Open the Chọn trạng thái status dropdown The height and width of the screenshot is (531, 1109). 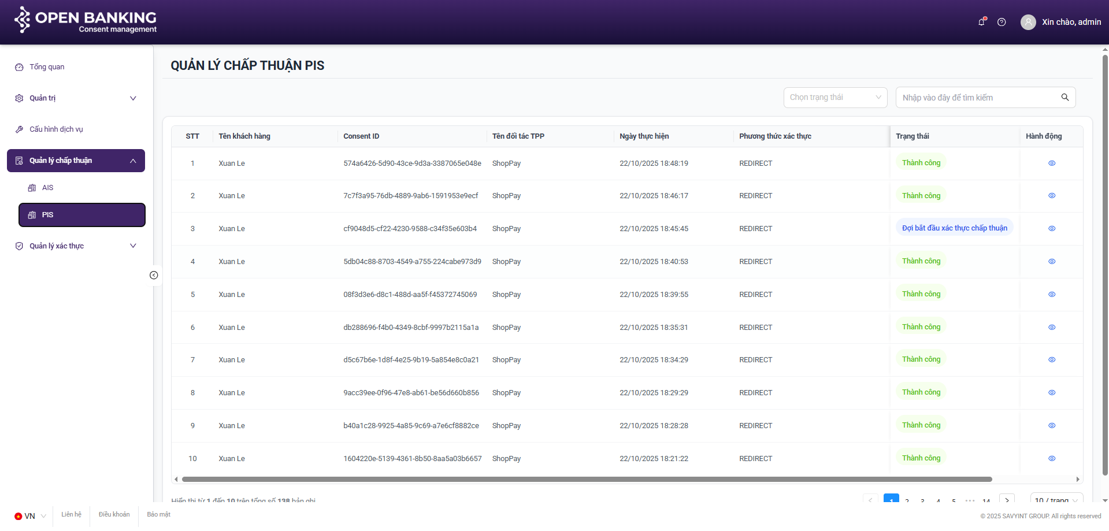click(834, 98)
